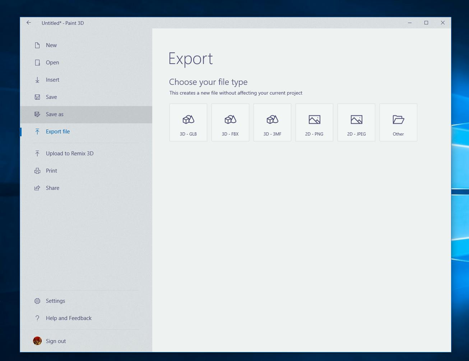
Task: Click the Upload to Remix 3D icon
Action: (37, 154)
